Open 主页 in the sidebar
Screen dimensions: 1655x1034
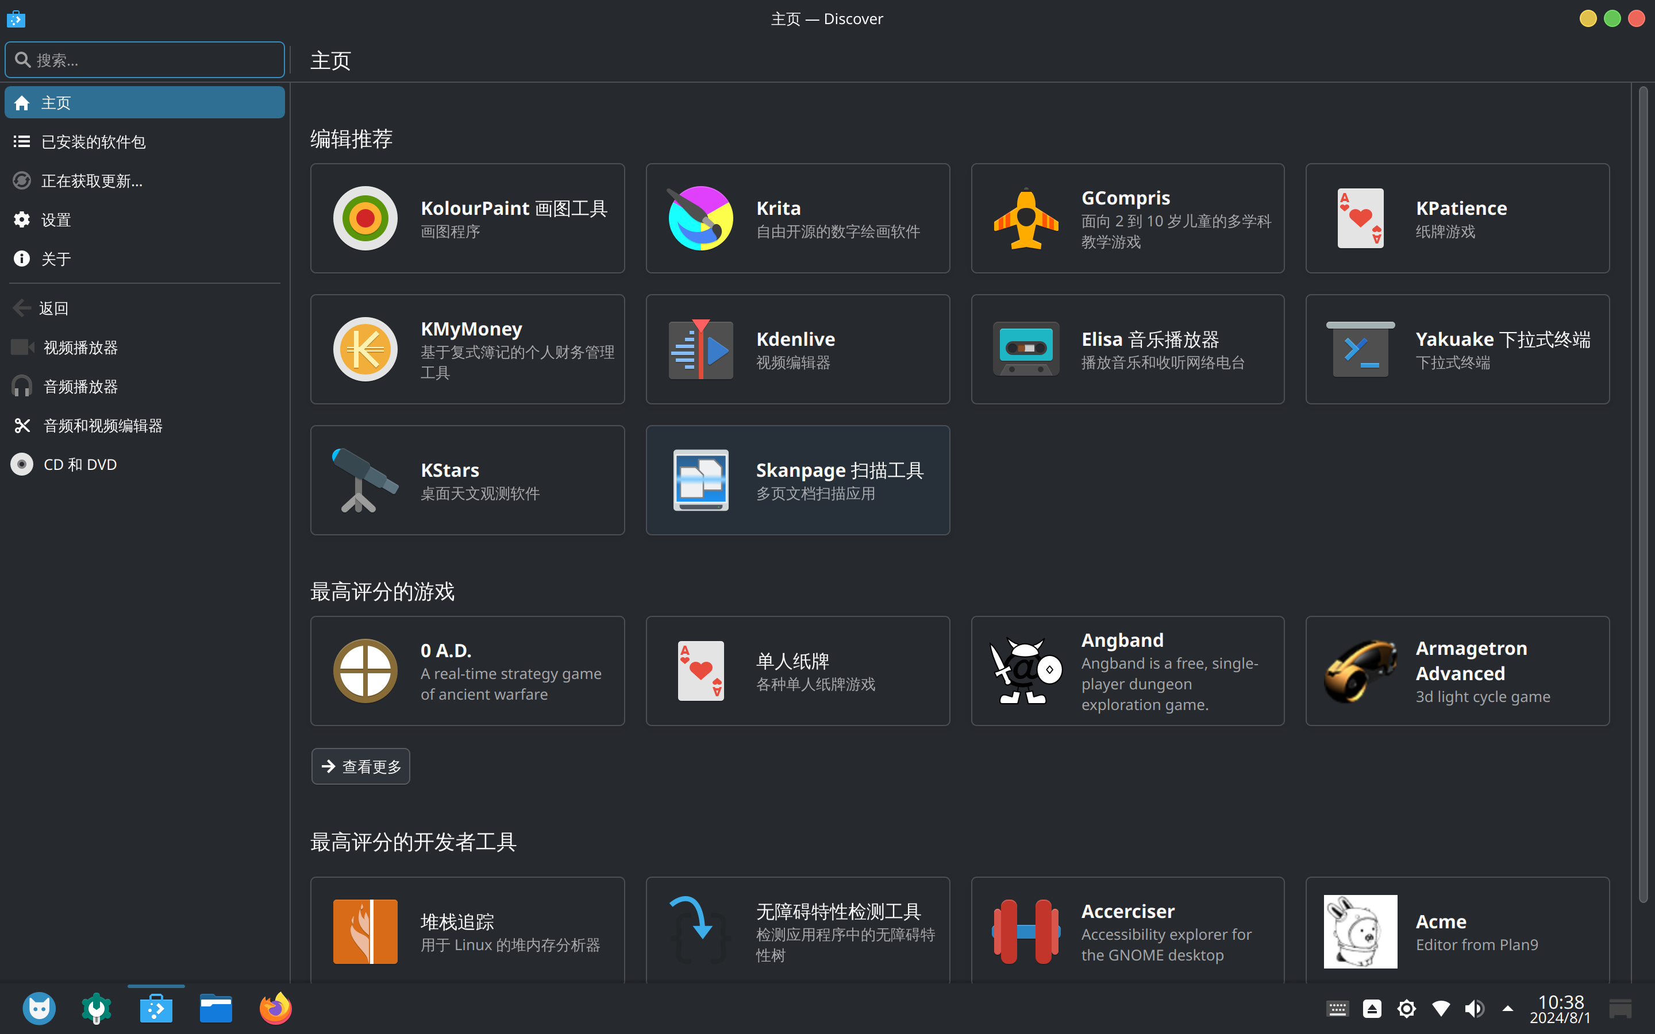(x=144, y=103)
